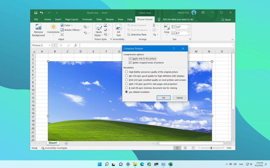The height and width of the screenshot is (168, 270).
Task: Expand the Name Box dropdown
Action: point(50,45)
